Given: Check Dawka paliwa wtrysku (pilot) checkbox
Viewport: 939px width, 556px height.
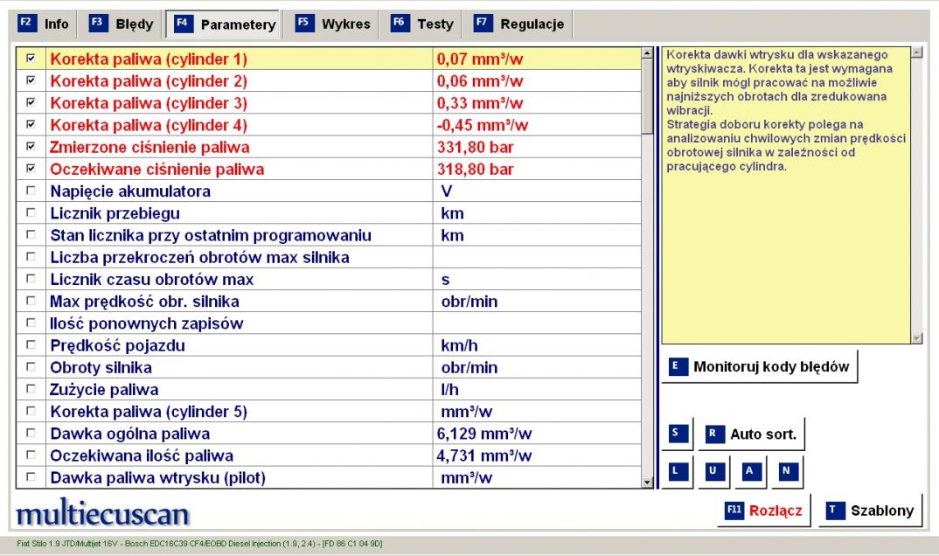Looking at the screenshot, I should [x=31, y=477].
